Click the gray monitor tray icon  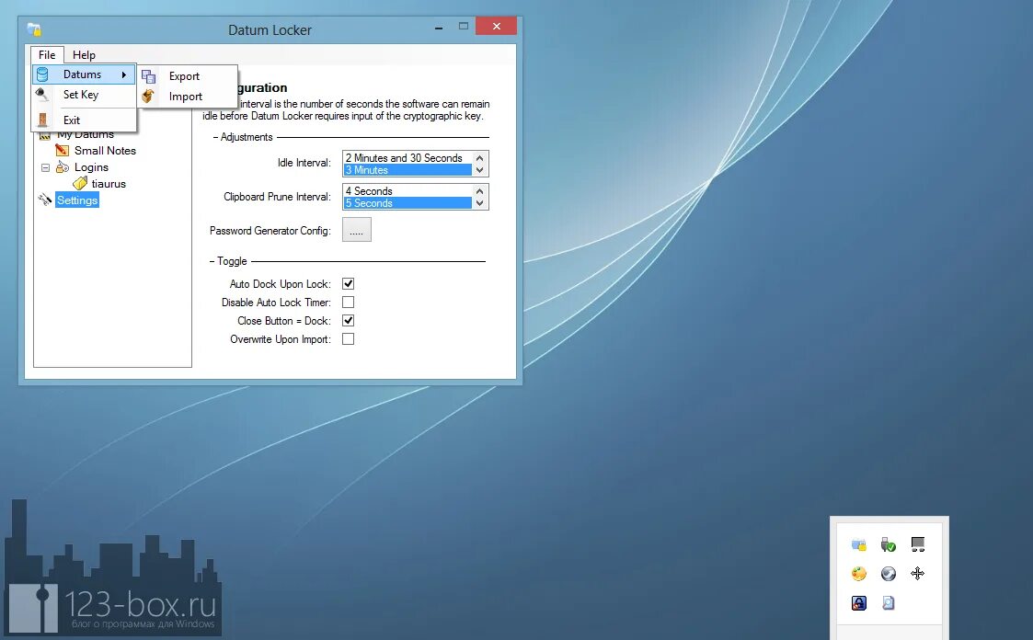coord(918,543)
